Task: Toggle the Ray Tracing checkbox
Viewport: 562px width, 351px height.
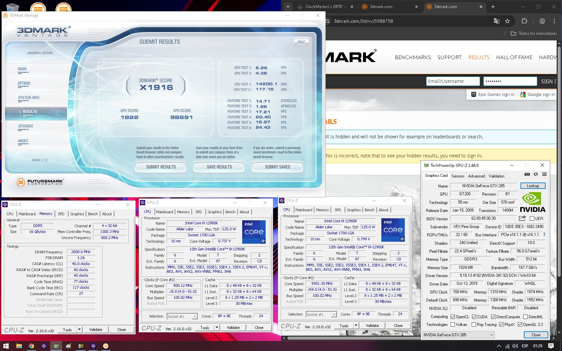Action: 474,325
